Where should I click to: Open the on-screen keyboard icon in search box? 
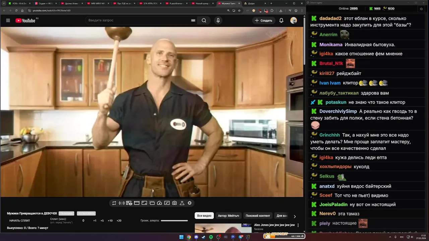click(x=193, y=20)
